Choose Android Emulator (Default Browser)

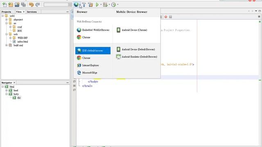(x=137, y=57)
